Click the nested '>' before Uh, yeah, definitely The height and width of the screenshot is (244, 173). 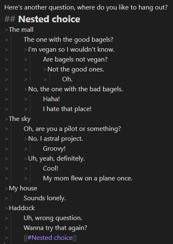[x=26, y=159]
